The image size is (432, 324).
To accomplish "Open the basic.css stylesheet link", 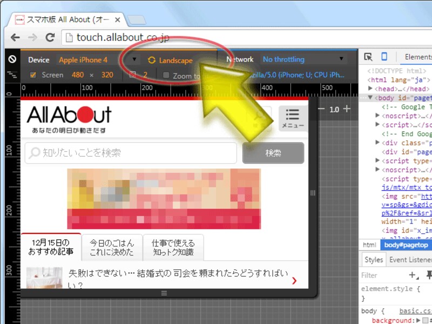I will coord(415,311).
